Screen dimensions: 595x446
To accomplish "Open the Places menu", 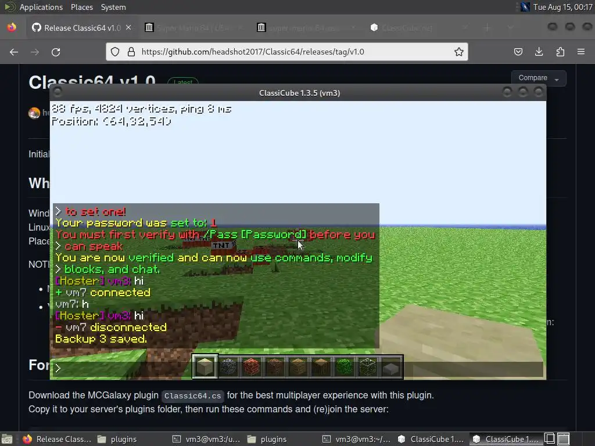I will tap(81, 7).
